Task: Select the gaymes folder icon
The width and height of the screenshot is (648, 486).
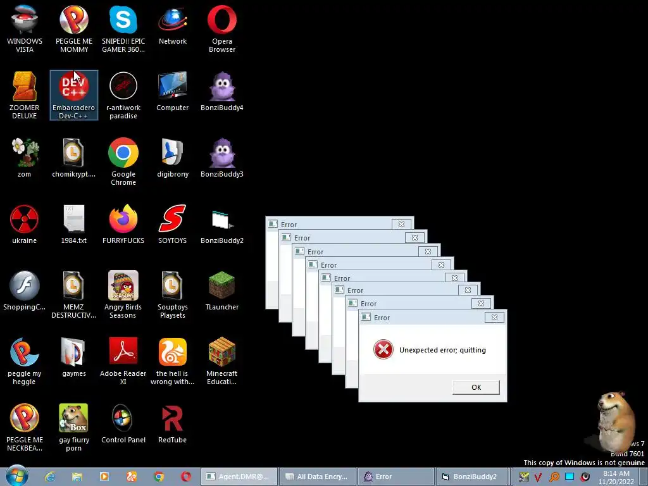Action: pos(74,358)
